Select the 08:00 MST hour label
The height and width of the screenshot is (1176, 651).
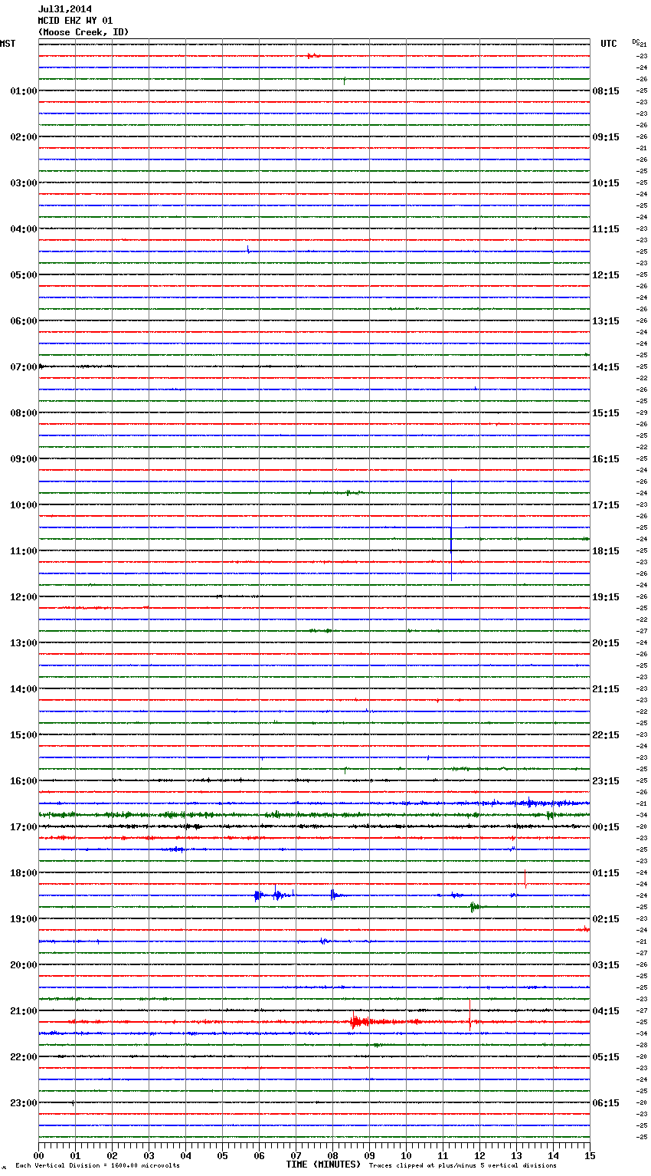click(x=24, y=413)
